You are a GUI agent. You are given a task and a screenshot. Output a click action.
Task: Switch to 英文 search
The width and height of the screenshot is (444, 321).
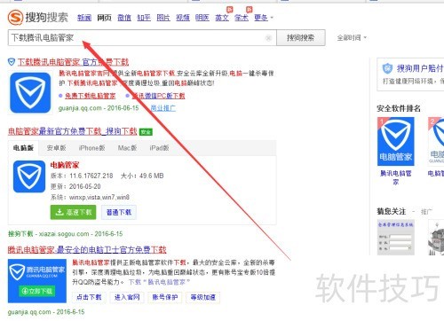coord(222,18)
